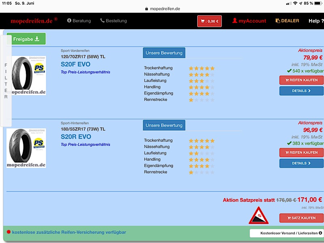The height and width of the screenshot is (243, 324).
Task: Click Trockenhaftung star rating of S20F EVO
Action: pos(202,68)
